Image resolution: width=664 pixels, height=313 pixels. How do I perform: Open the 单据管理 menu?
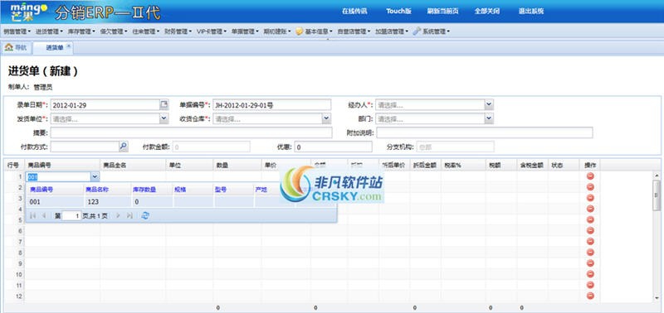[245, 31]
